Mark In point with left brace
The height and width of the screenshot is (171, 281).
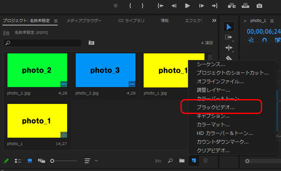pyautogui.click(x=130, y=6)
